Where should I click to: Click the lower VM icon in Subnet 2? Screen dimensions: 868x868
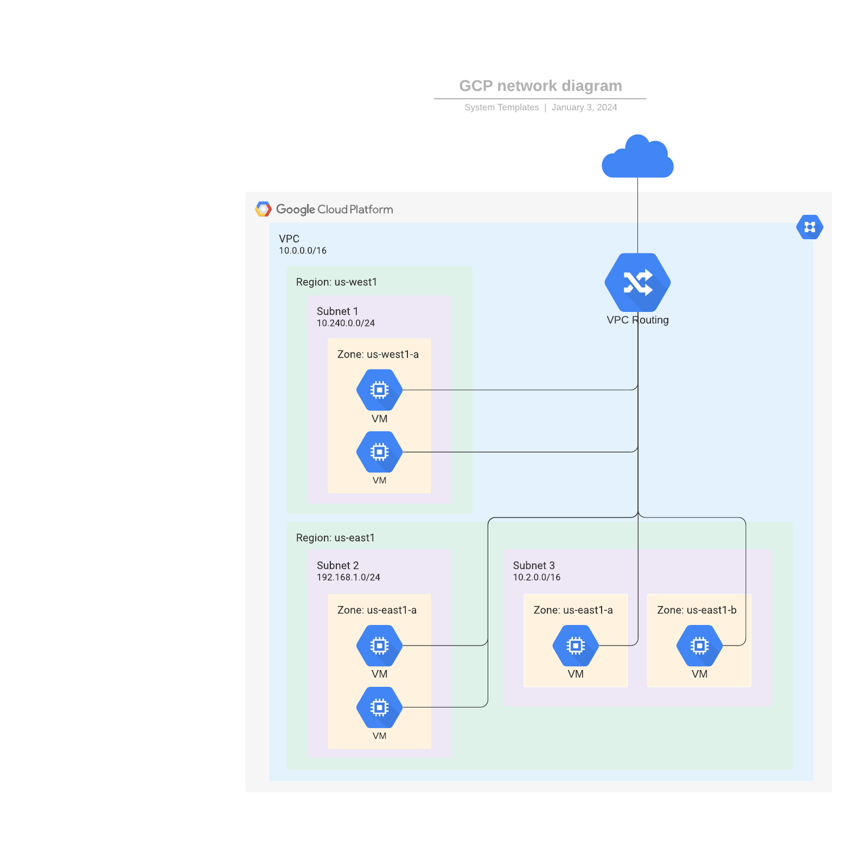(379, 707)
